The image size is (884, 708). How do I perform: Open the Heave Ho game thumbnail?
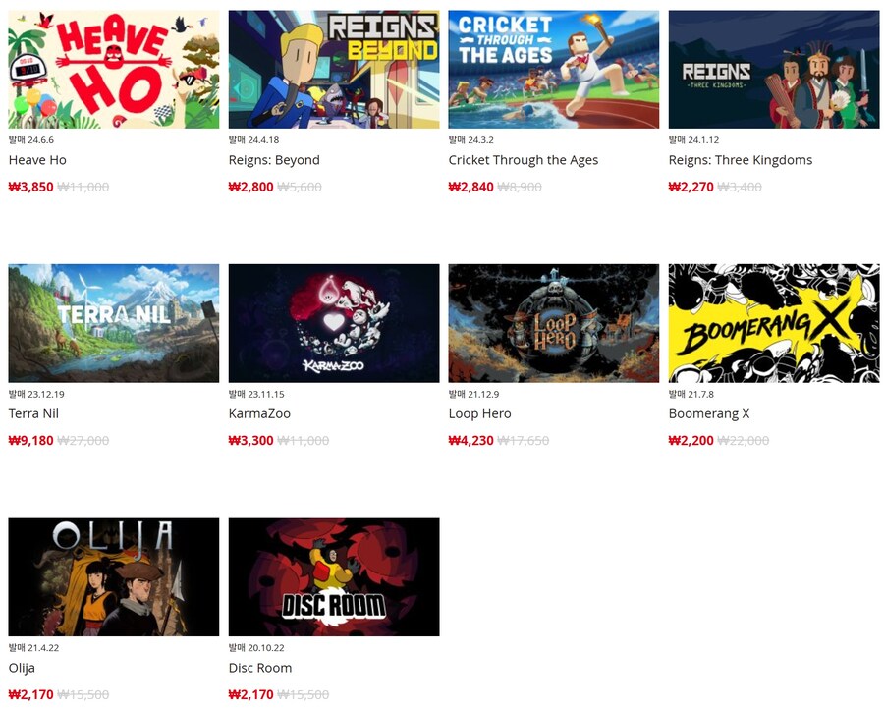tap(113, 70)
